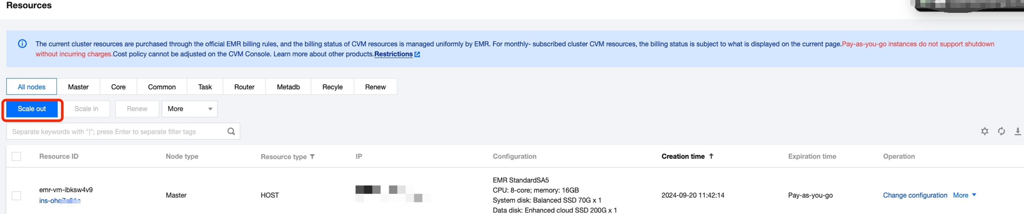The width and height of the screenshot is (1024, 214).
Task: Click external link icon beside Restrictions
Action: 417,54
